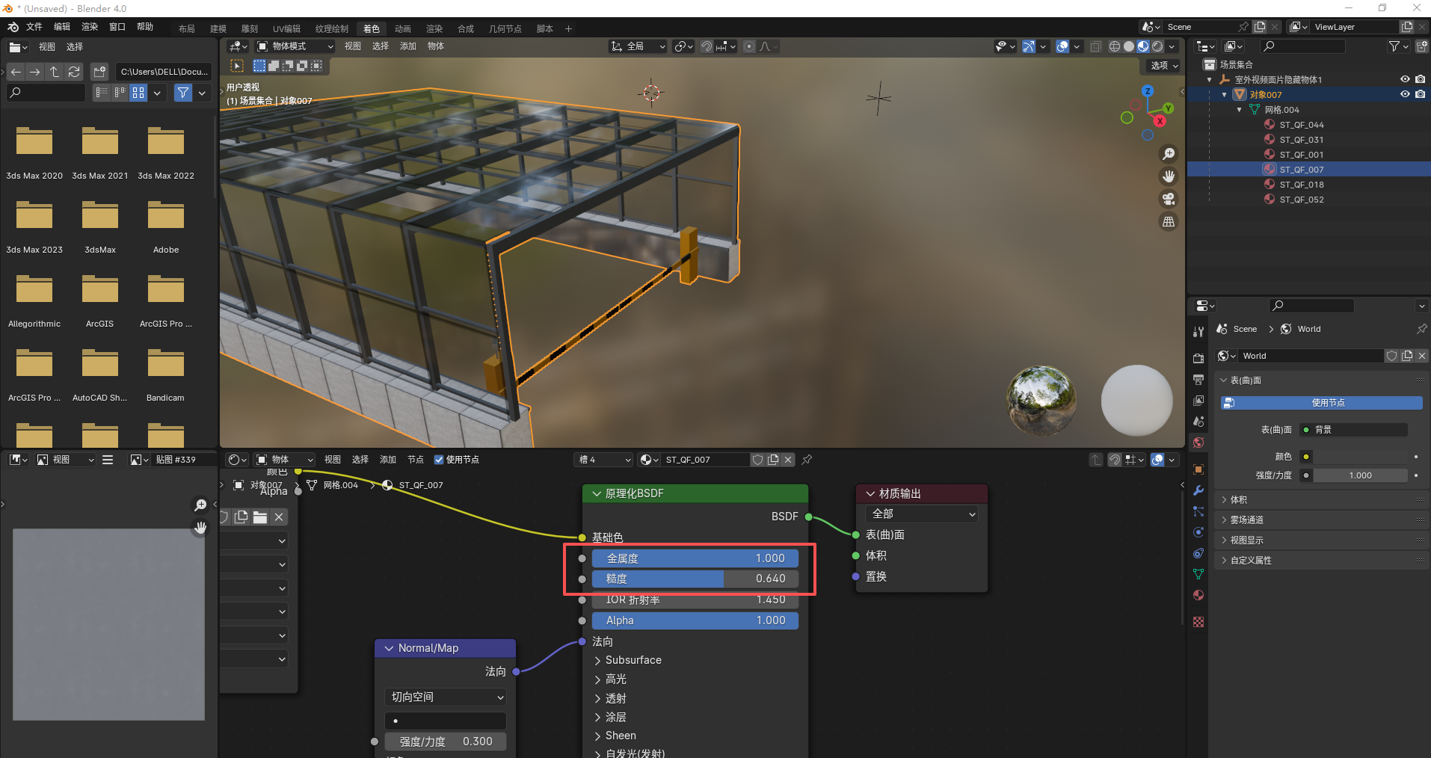Click the pan hand icon in viewport
This screenshot has width=1431, height=758.
click(1168, 176)
